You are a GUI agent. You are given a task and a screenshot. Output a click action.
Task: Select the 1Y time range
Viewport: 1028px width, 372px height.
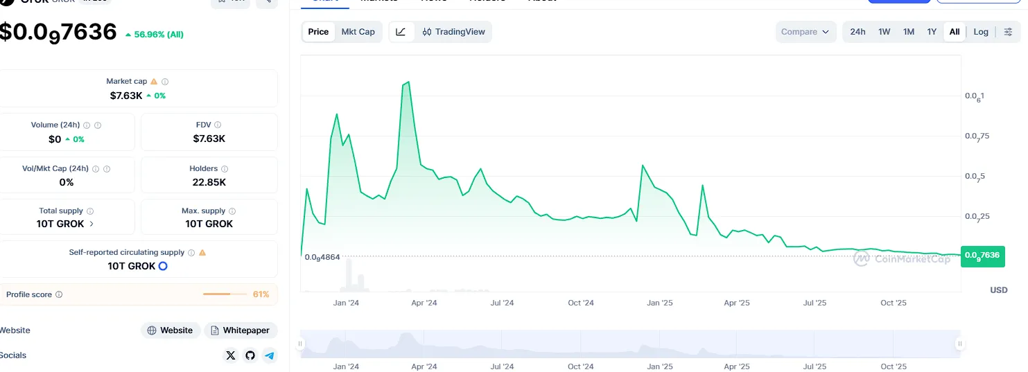point(932,32)
